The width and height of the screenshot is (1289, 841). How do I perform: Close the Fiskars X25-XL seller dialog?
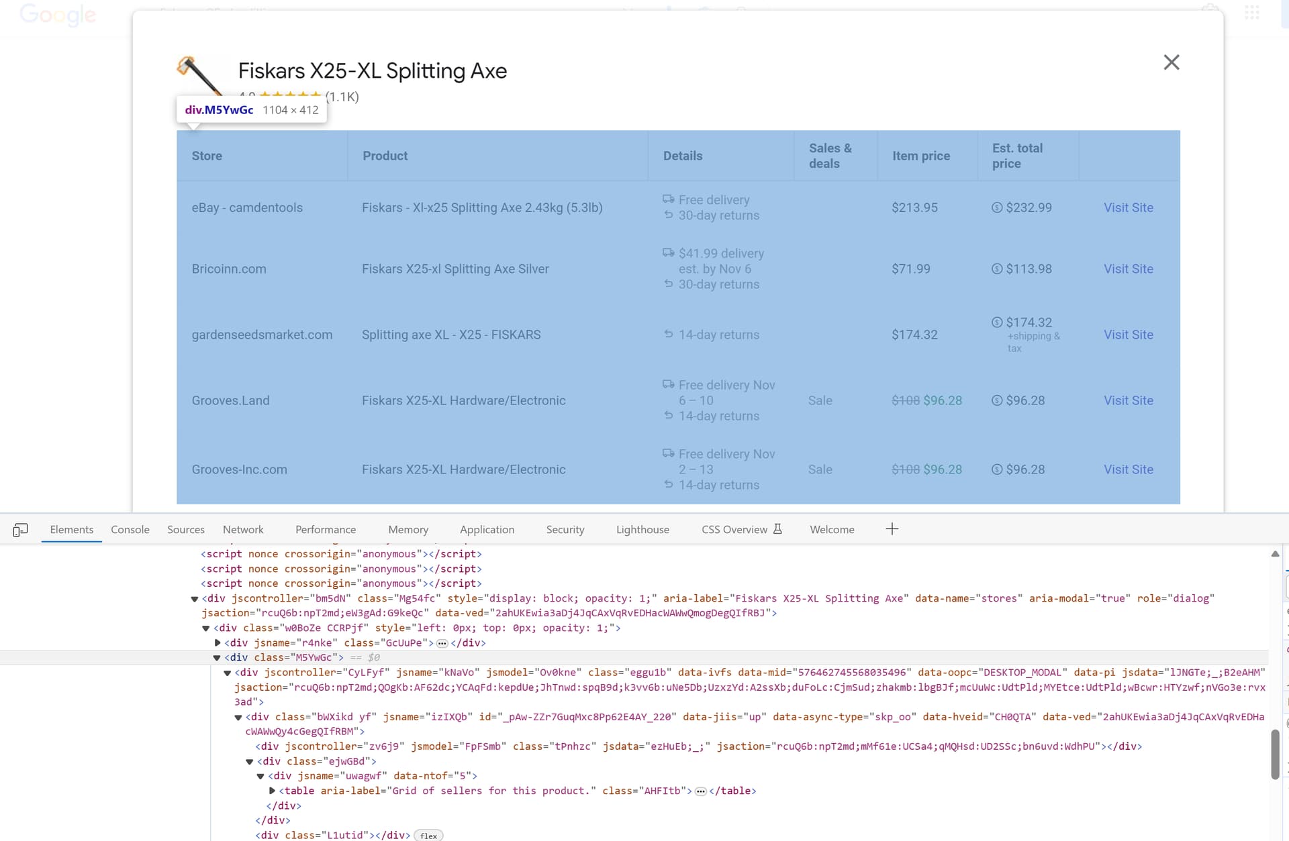pyautogui.click(x=1171, y=62)
